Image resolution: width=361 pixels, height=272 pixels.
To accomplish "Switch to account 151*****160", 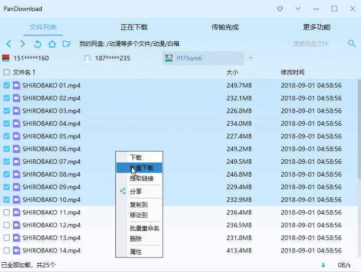I will coord(40,58).
